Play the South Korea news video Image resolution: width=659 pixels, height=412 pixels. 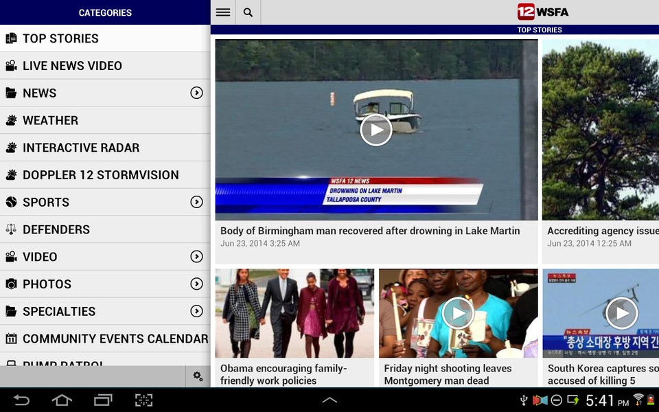click(622, 313)
